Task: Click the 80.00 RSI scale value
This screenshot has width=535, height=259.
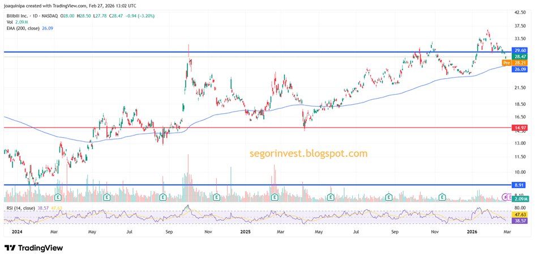Action: coord(520,208)
